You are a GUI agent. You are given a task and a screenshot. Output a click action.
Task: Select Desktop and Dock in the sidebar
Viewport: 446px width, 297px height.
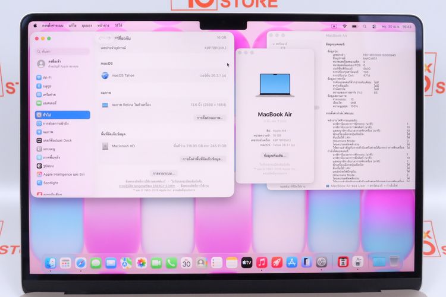click(x=63, y=140)
